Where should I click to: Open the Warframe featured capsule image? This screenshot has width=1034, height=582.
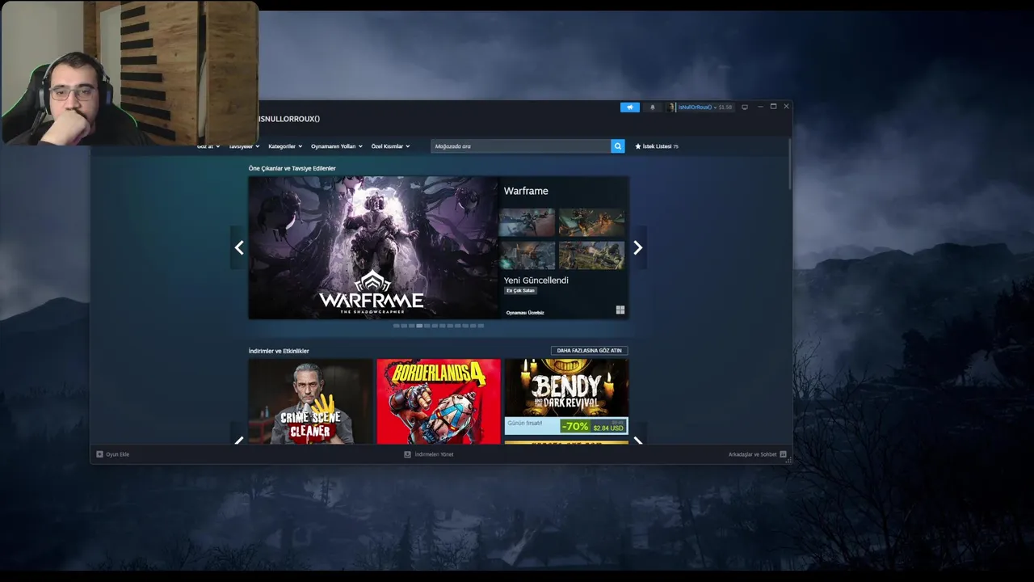pos(373,247)
